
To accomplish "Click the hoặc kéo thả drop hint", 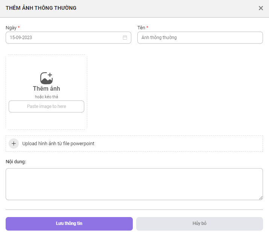I will click(x=47, y=97).
